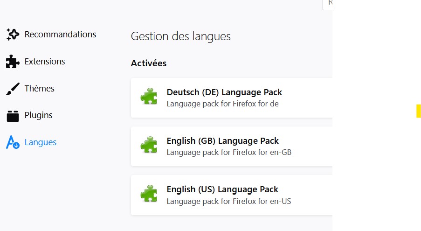421x231 pixels.
Task: Click the "Language pack for Firefox for en-US" description
Action: [229, 202]
